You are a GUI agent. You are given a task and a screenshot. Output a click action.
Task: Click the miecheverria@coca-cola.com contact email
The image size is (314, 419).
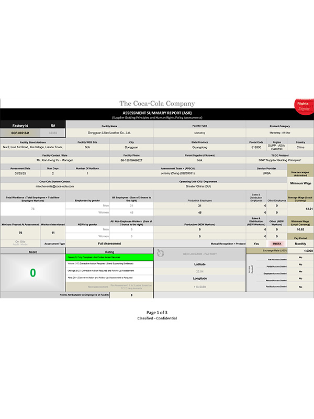click(55, 186)
